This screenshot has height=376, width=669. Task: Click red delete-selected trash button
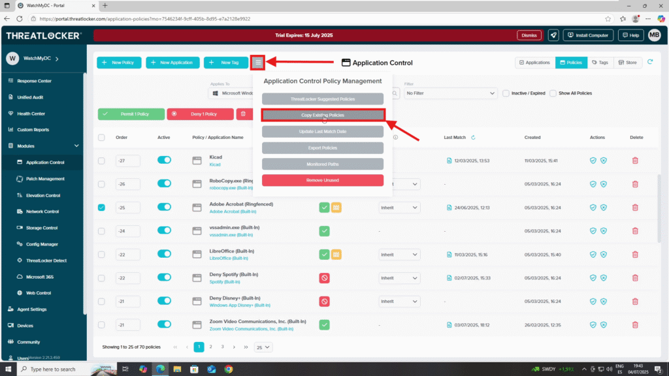[x=244, y=114]
